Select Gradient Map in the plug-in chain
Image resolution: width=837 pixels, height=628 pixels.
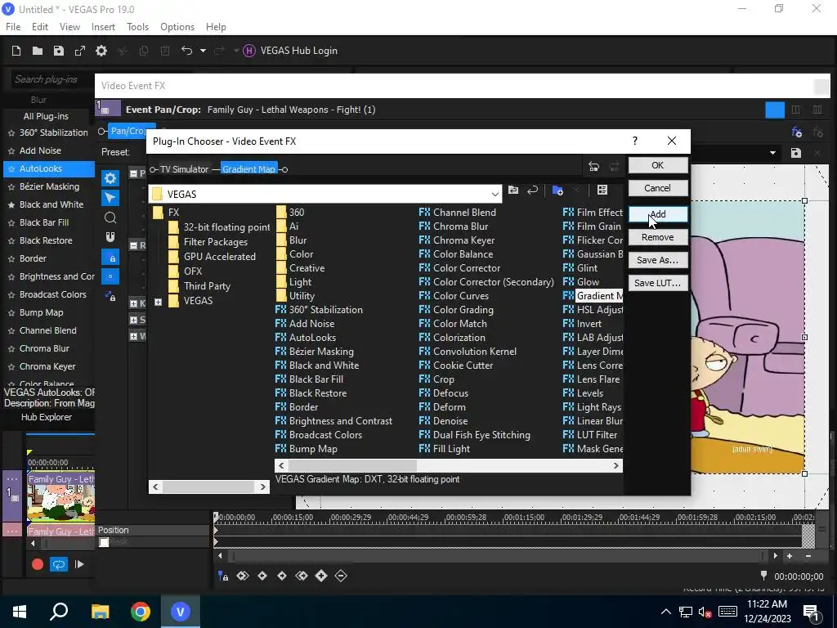click(x=248, y=169)
